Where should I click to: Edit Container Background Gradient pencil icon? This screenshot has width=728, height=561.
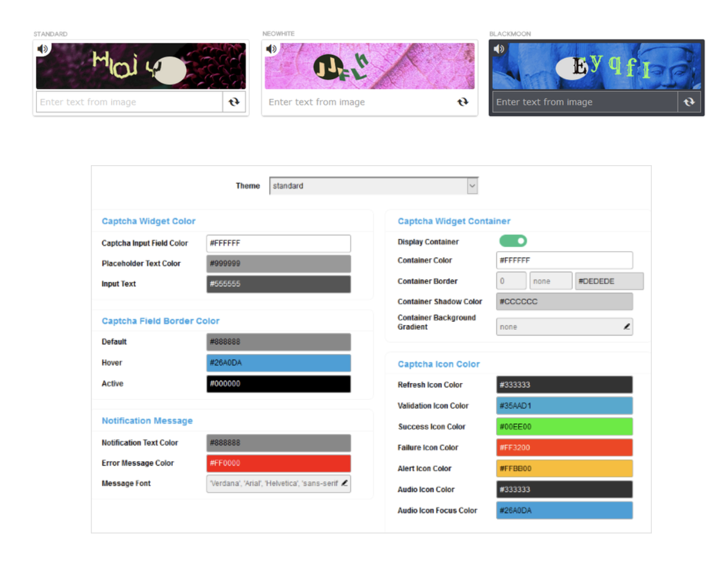point(627,327)
